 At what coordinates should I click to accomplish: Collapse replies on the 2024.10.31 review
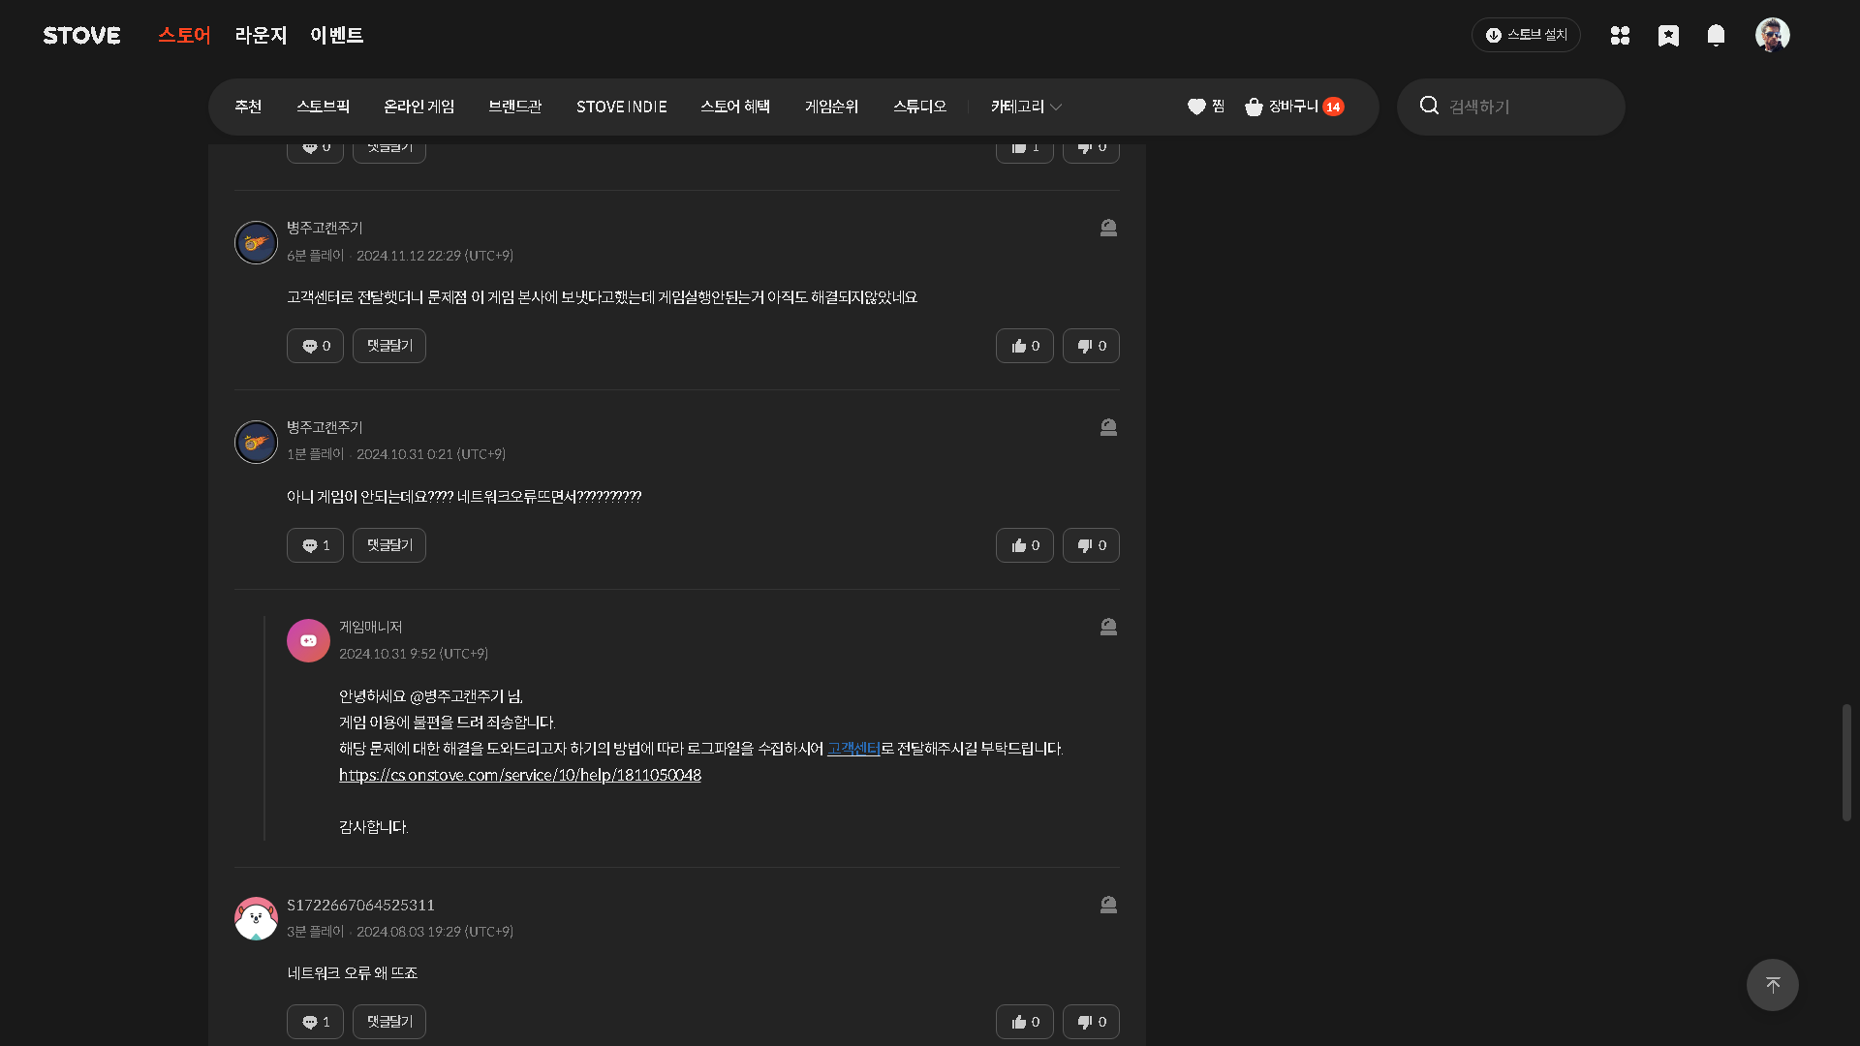[315, 545]
